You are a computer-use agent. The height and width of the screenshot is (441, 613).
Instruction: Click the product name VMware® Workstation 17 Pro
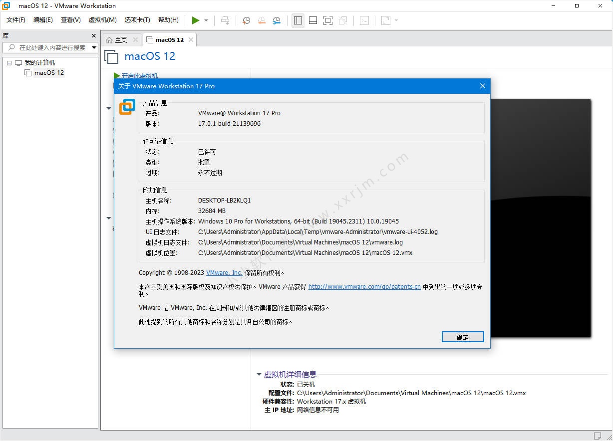(x=239, y=113)
